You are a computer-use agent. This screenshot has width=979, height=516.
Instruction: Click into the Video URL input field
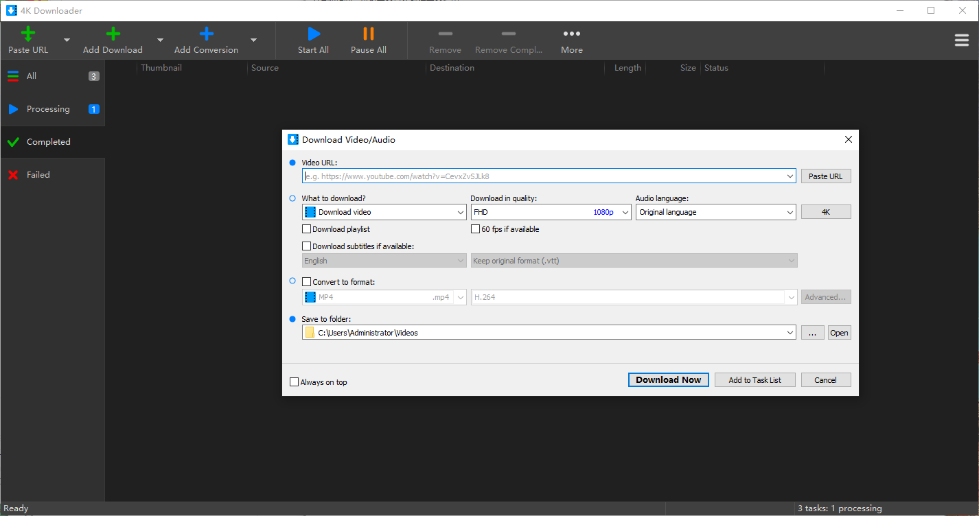(542, 176)
